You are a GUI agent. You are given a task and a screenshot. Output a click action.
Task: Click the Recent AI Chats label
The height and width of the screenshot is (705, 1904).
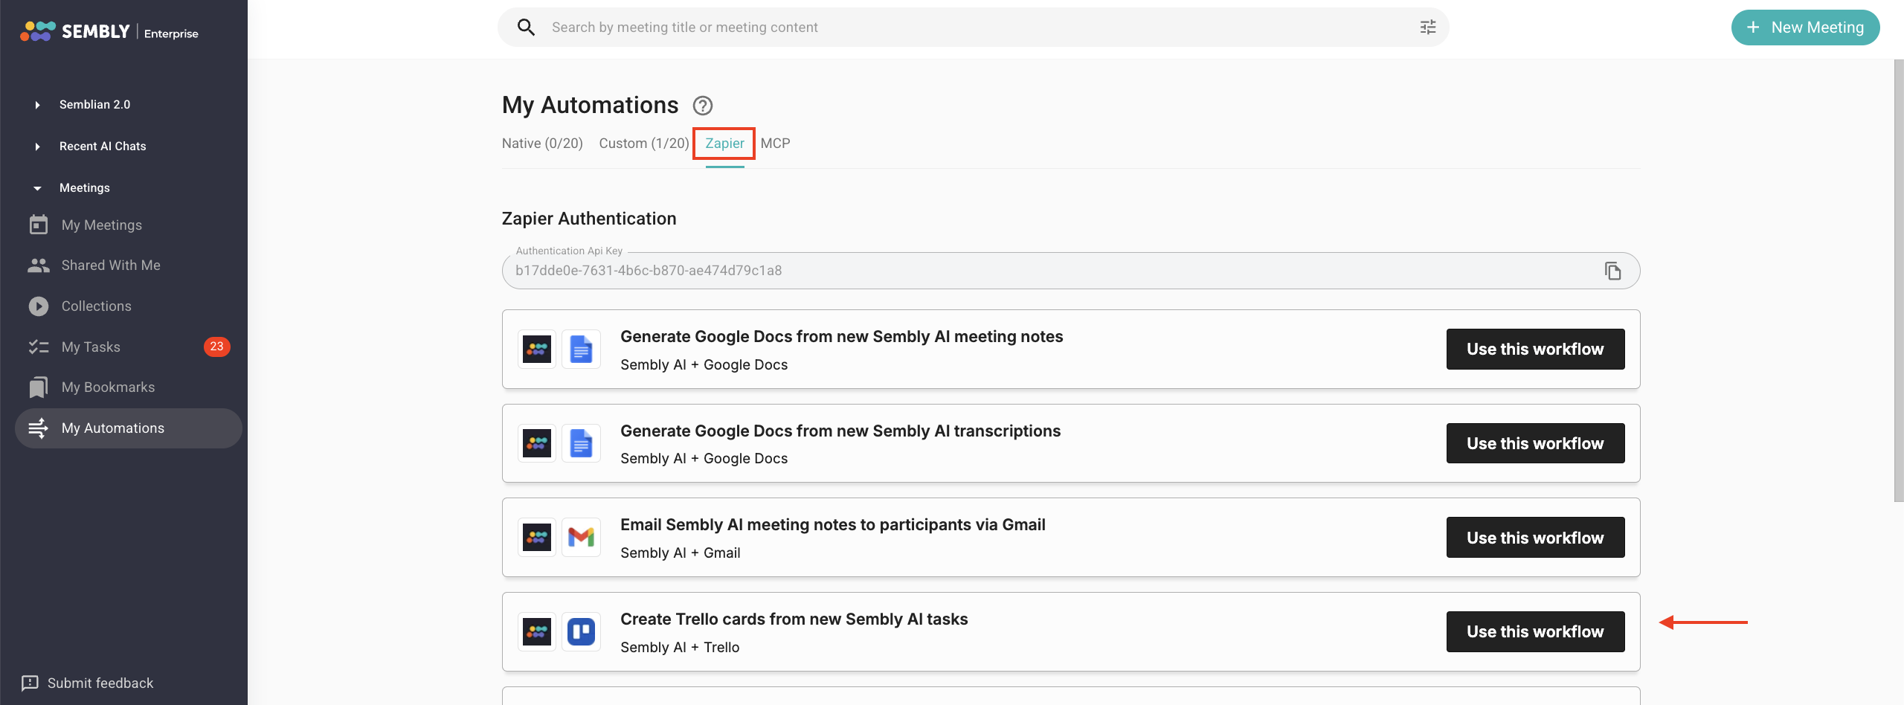tap(103, 147)
